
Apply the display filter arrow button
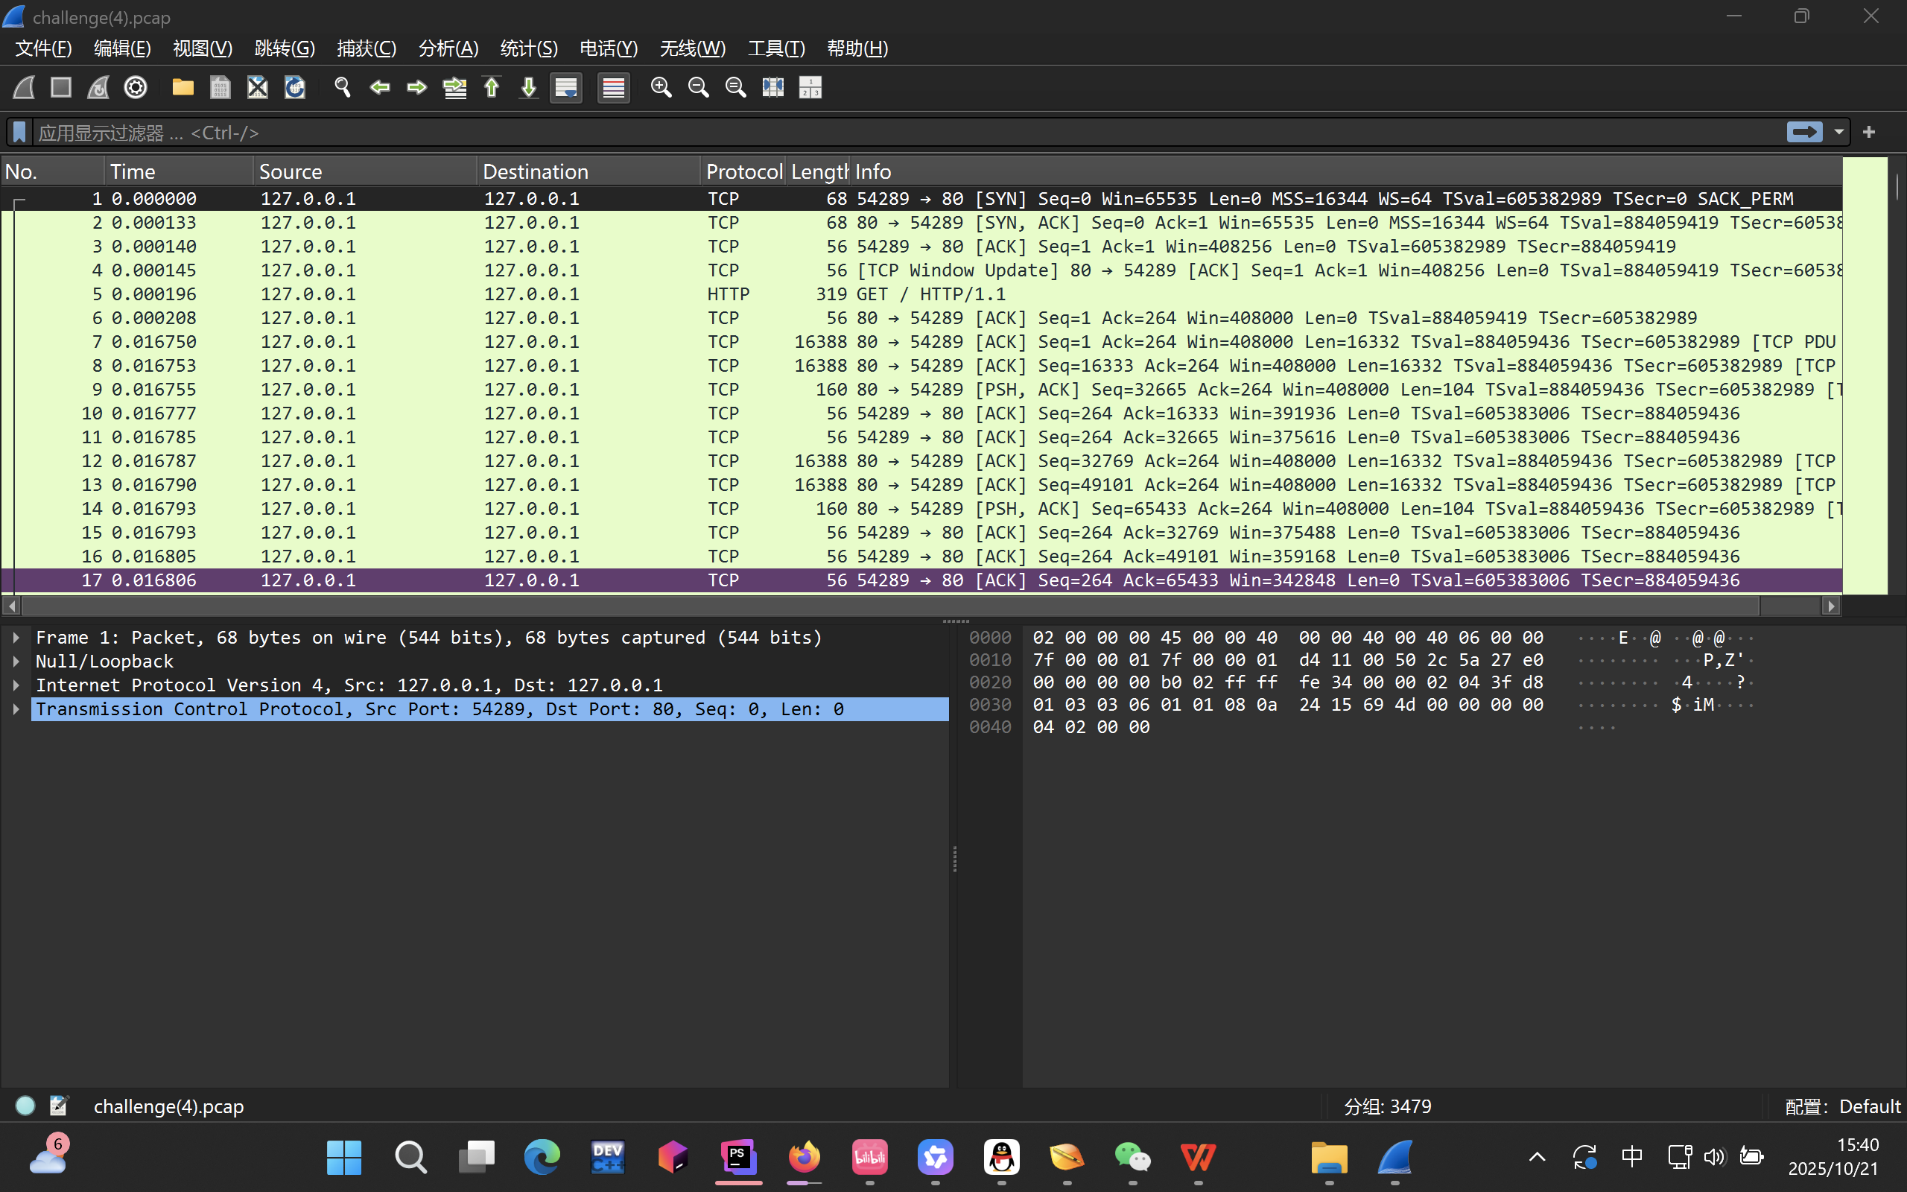1804,132
